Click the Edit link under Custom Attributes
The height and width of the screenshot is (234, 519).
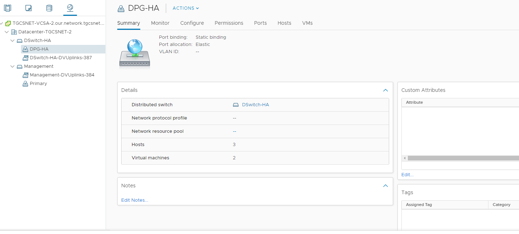[x=407, y=175]
